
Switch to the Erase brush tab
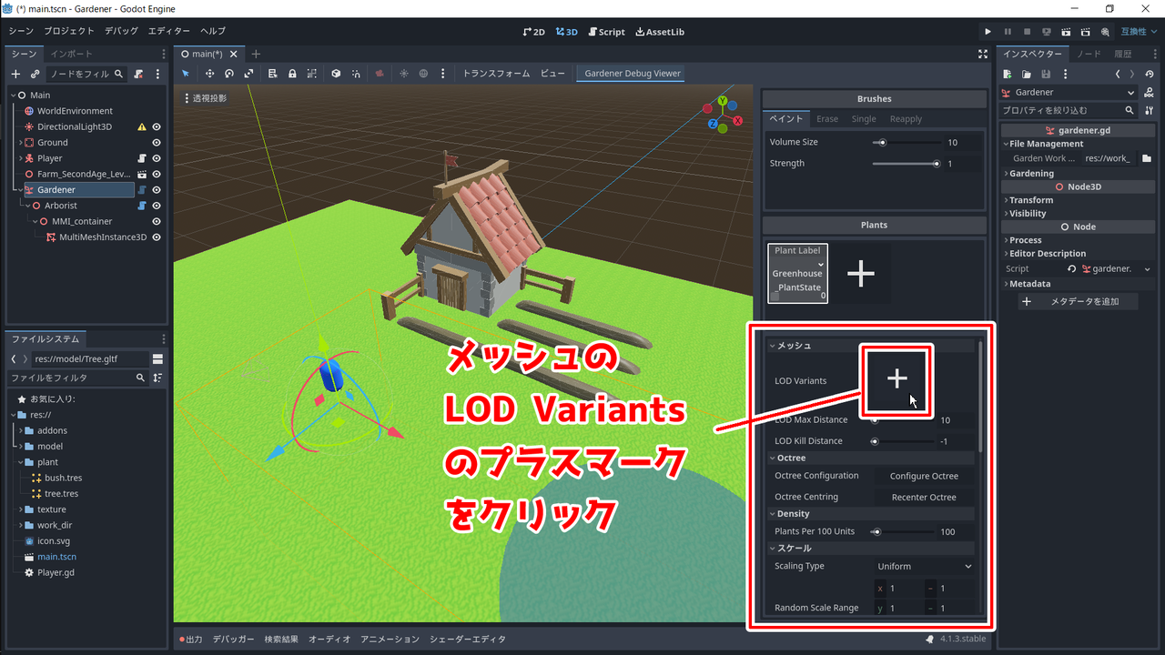[x=827, y=119]
